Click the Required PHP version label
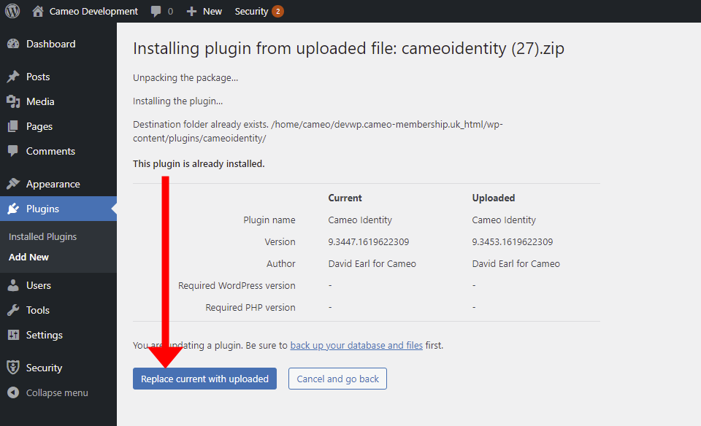 (250, 307)
